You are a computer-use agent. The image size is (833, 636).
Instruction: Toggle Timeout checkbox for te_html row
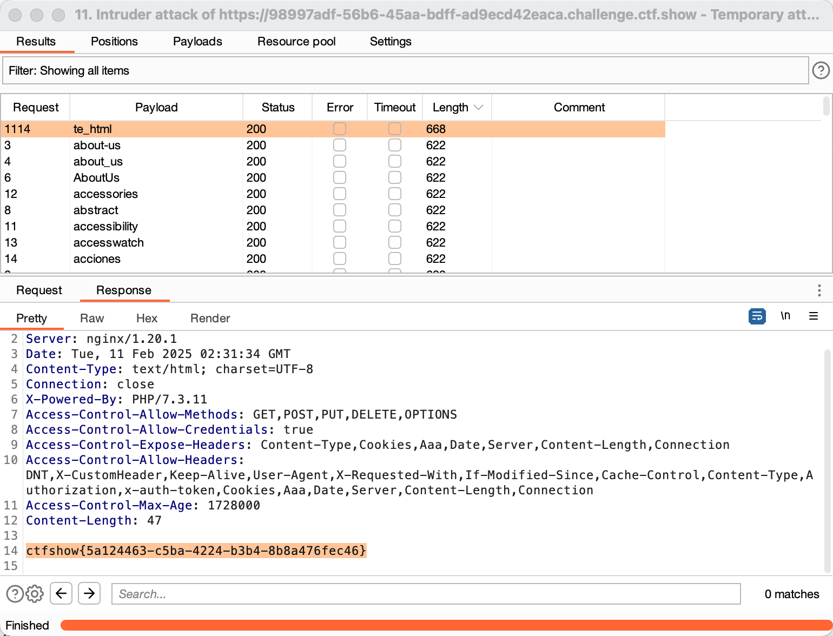tap(395, 129)
